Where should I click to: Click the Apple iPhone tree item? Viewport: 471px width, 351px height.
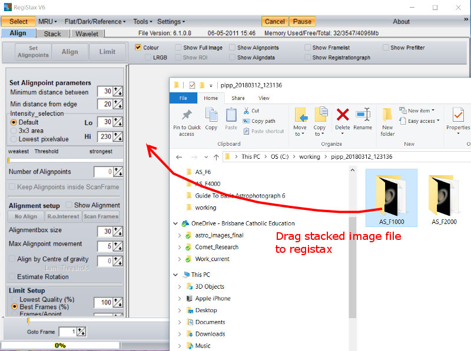click(213, 298)
